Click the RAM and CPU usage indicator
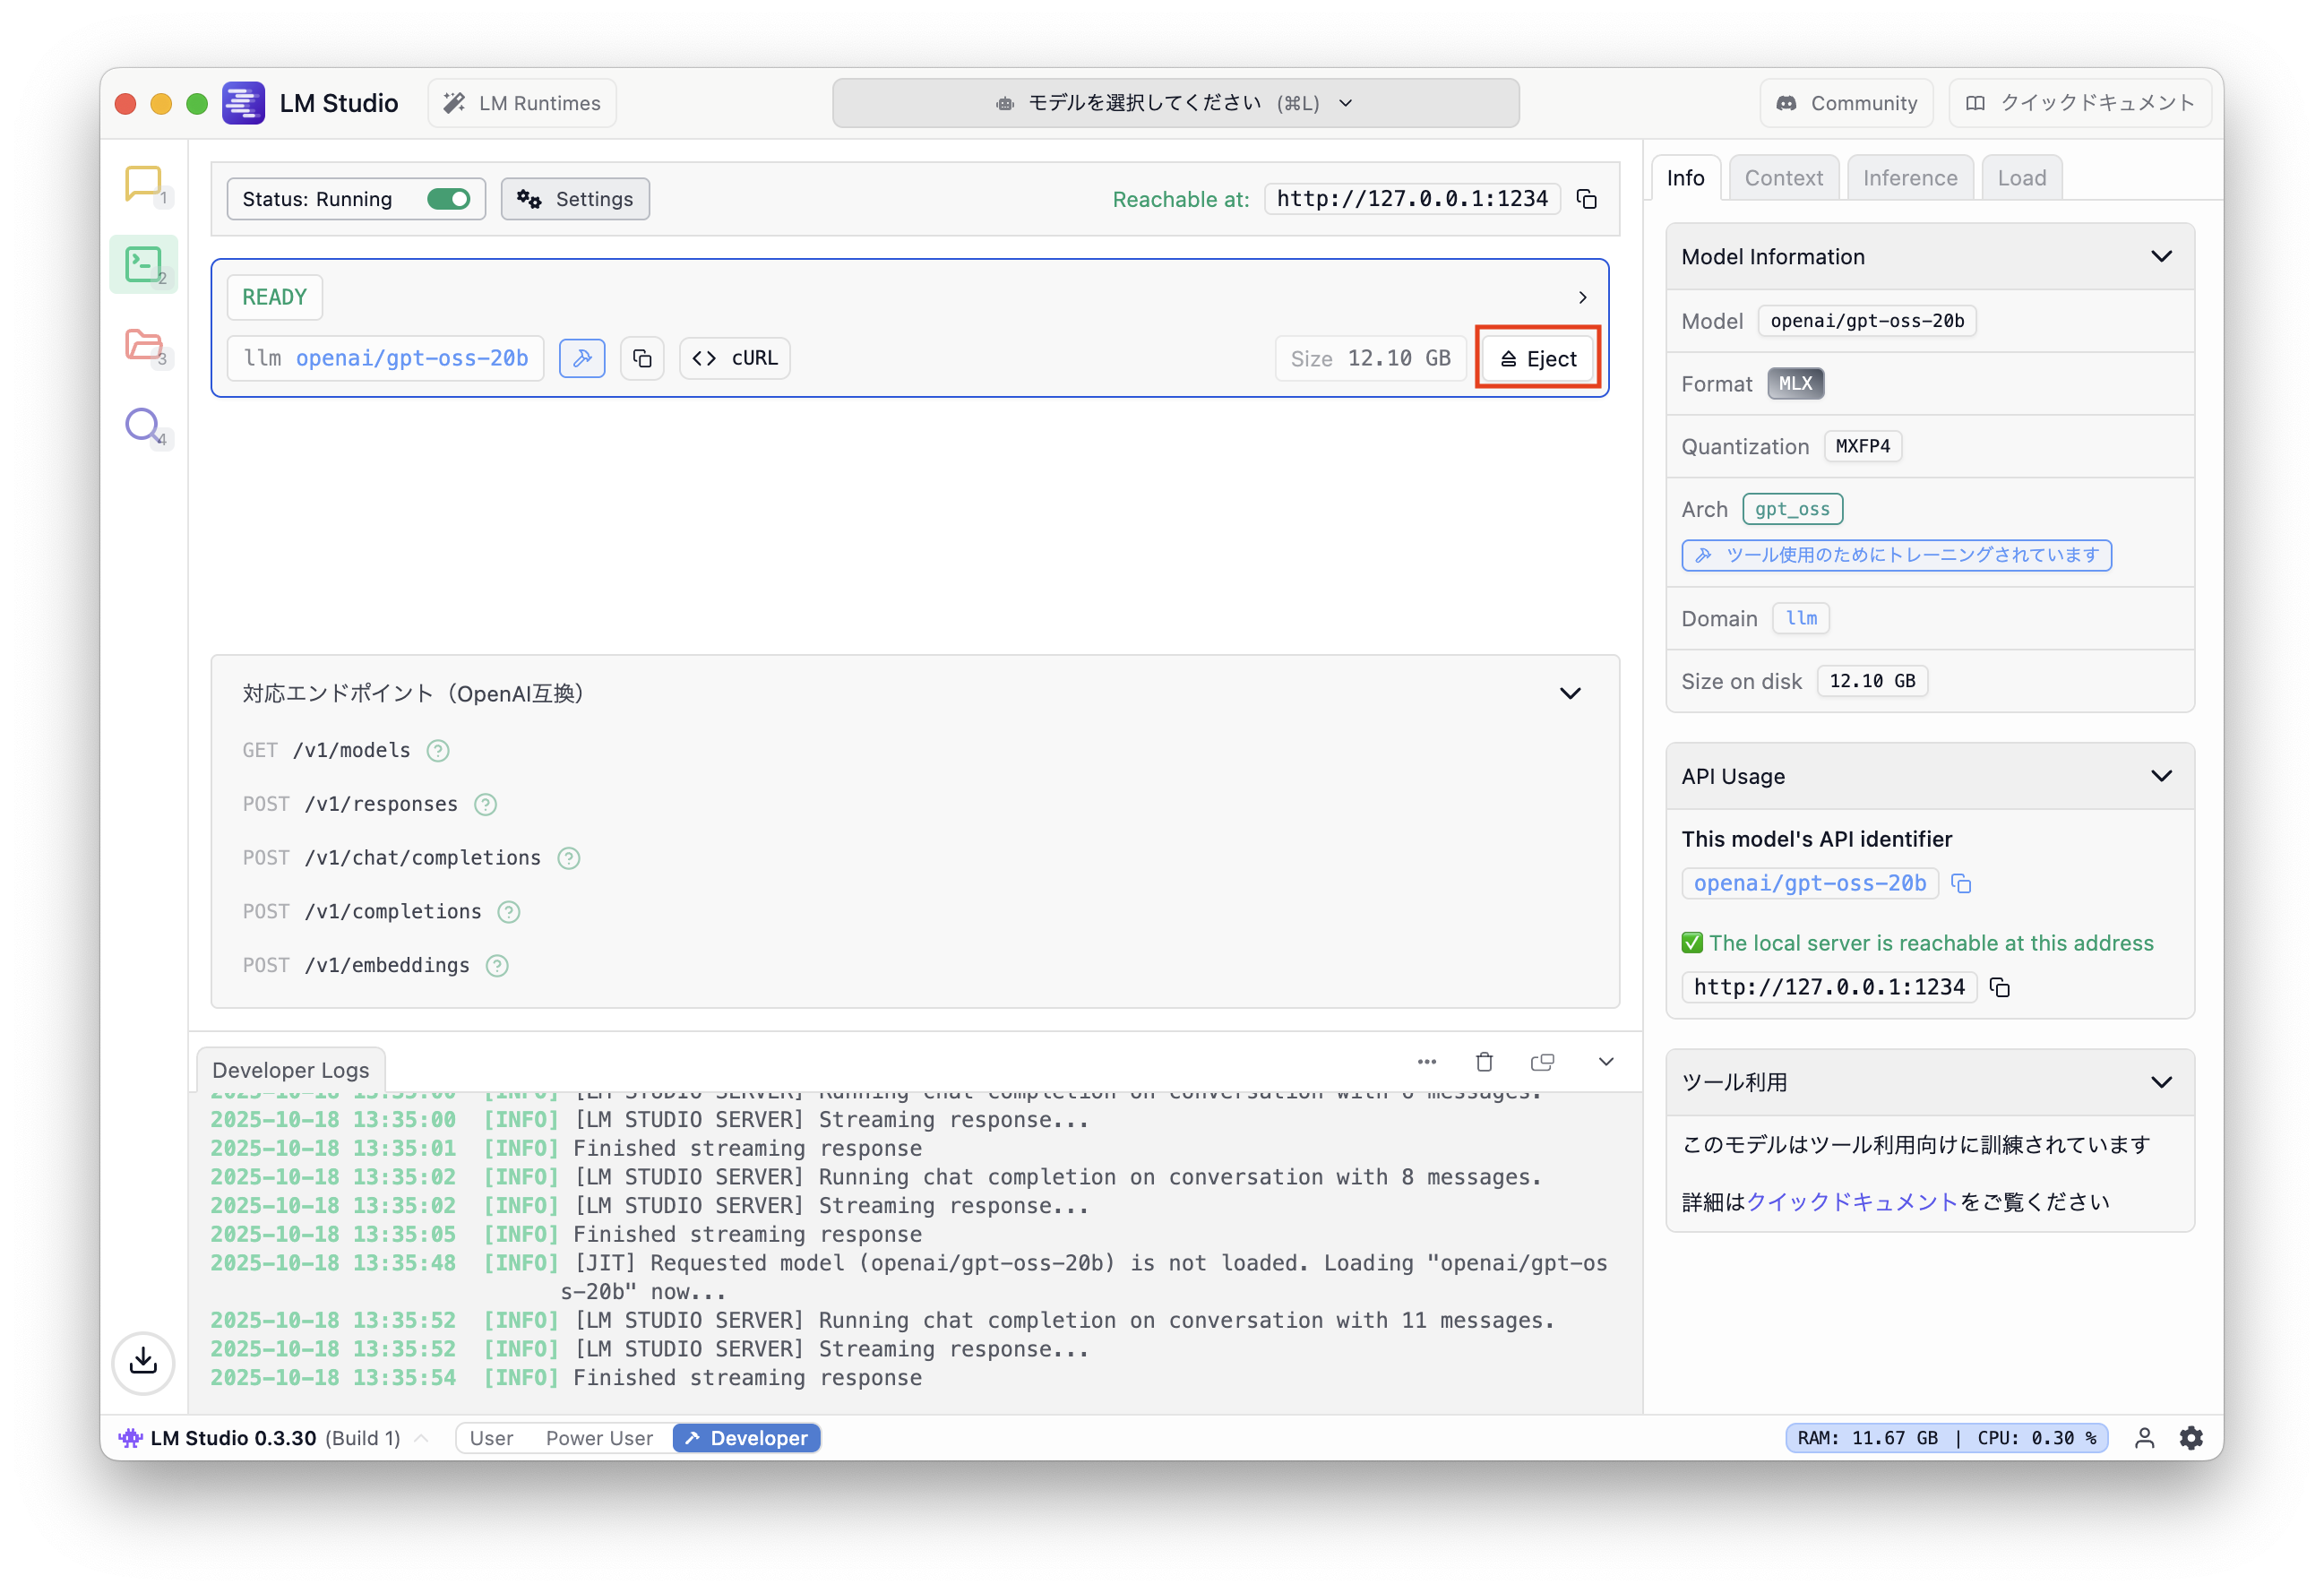 point(1946,1438)
